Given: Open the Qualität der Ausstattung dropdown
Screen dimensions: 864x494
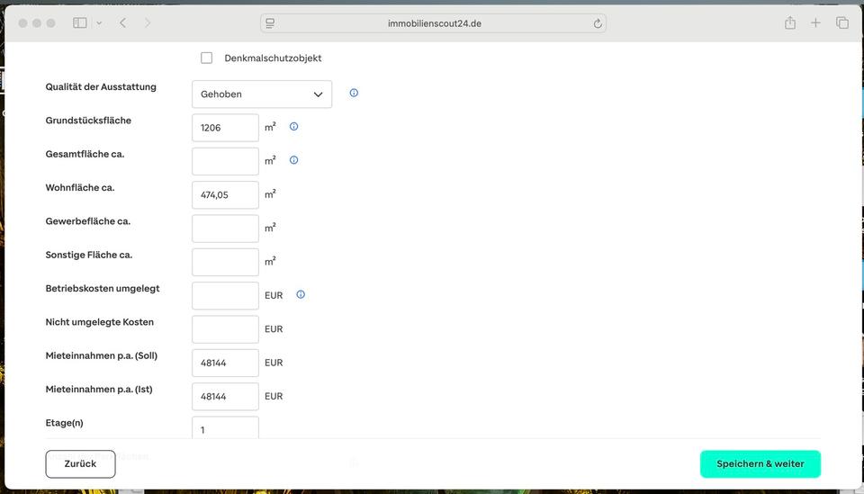Looking at the screenshot, I should pyautogui.click(x=261, y=94).
